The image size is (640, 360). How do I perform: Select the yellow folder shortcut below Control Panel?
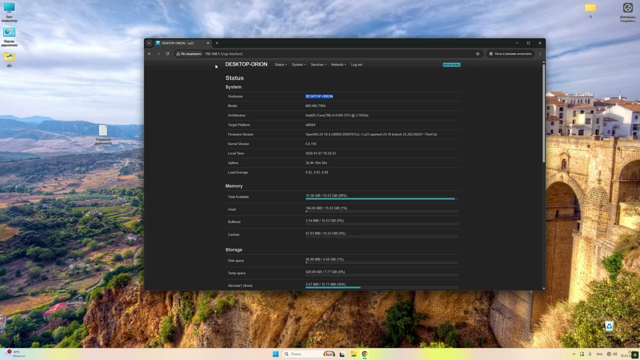click(x=9, y=59)
